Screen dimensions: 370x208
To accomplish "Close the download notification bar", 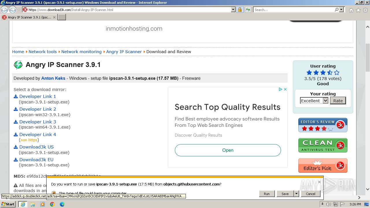I will point(319,182).
